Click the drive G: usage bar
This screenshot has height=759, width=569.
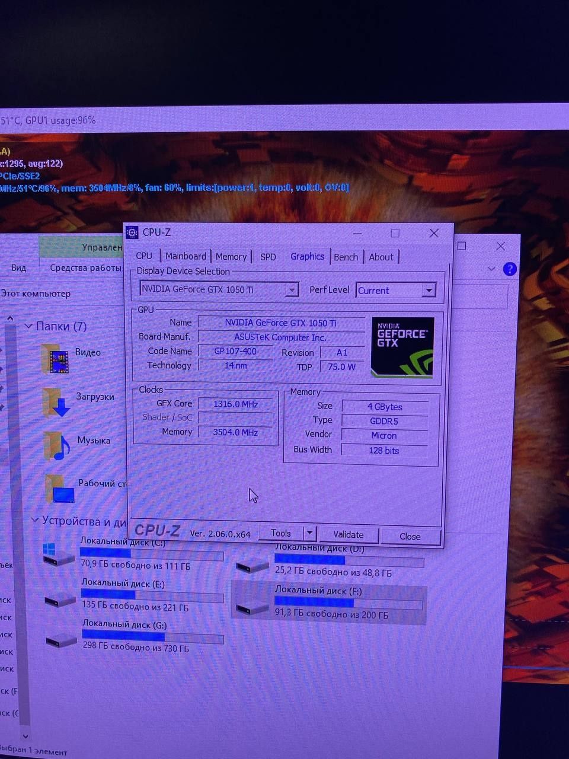point(154,636)
